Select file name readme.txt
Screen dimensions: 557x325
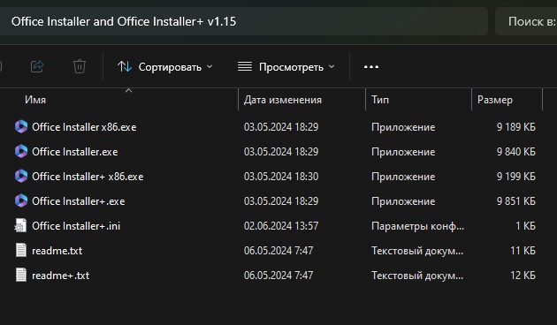tap(57, 251)
